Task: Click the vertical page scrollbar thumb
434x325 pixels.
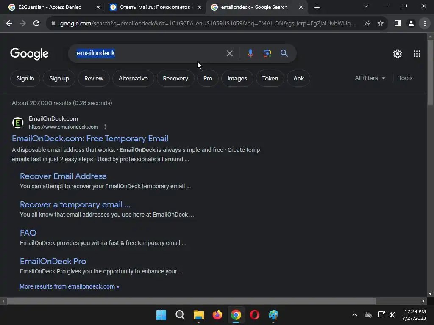Action: point(430,72)
